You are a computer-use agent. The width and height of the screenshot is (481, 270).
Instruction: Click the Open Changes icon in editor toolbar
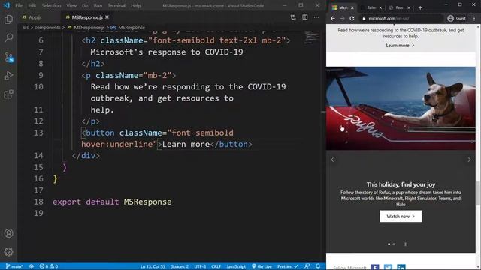pos(293,17)
